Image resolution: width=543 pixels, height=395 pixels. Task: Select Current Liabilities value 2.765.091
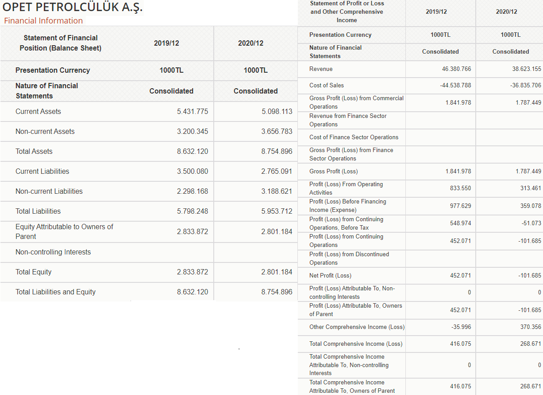(277, 171)
